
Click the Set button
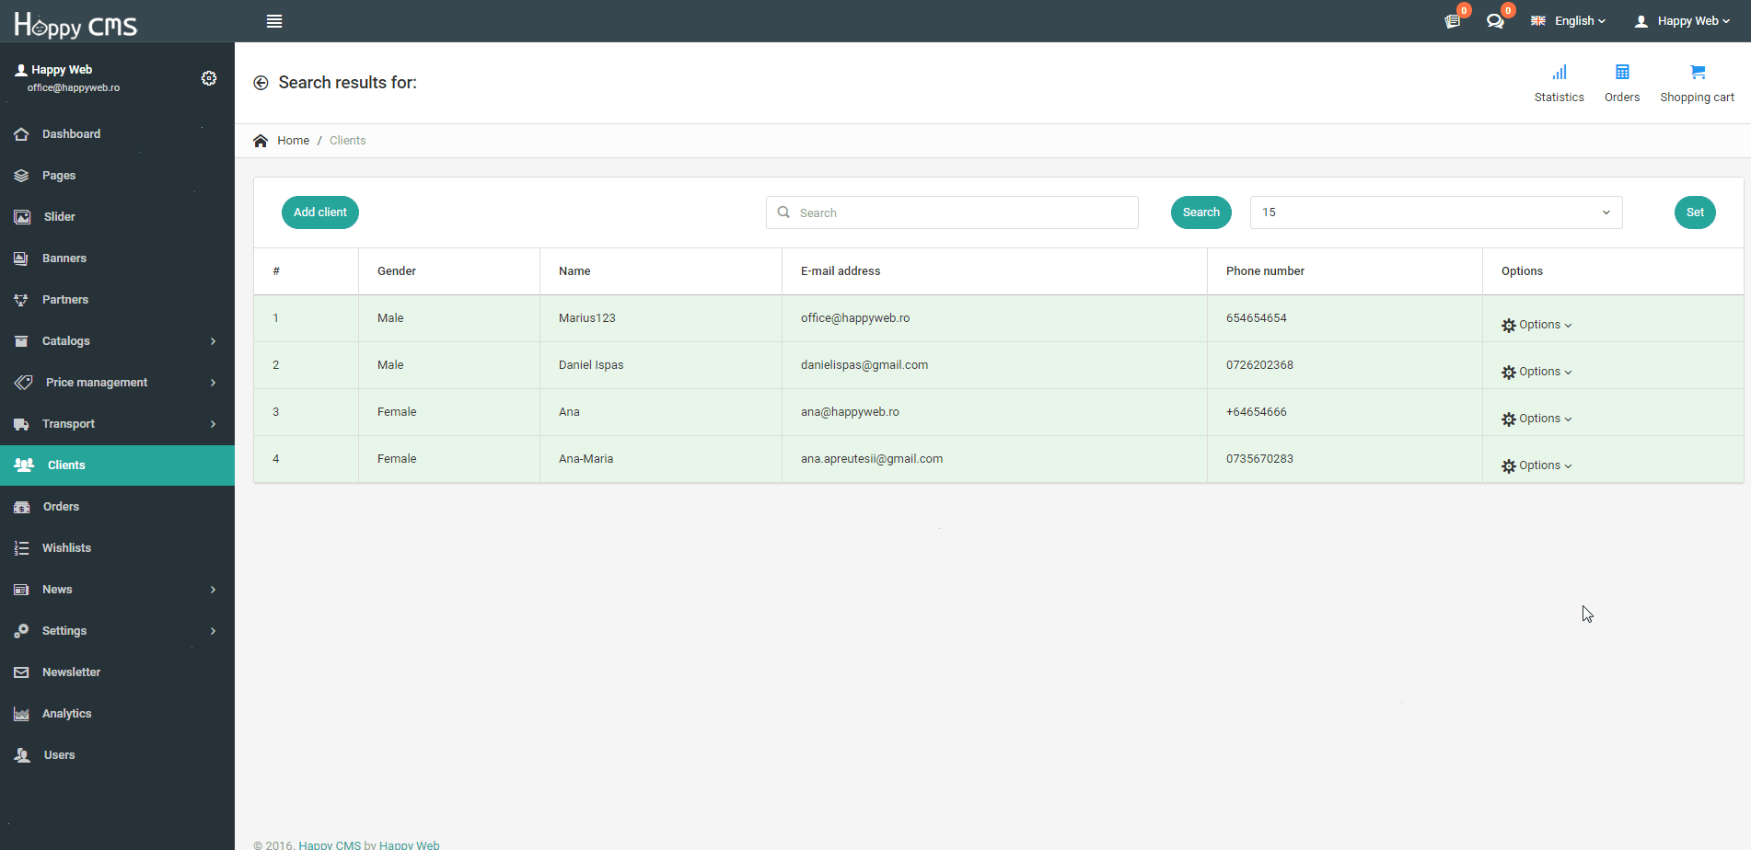(1695, 212)
